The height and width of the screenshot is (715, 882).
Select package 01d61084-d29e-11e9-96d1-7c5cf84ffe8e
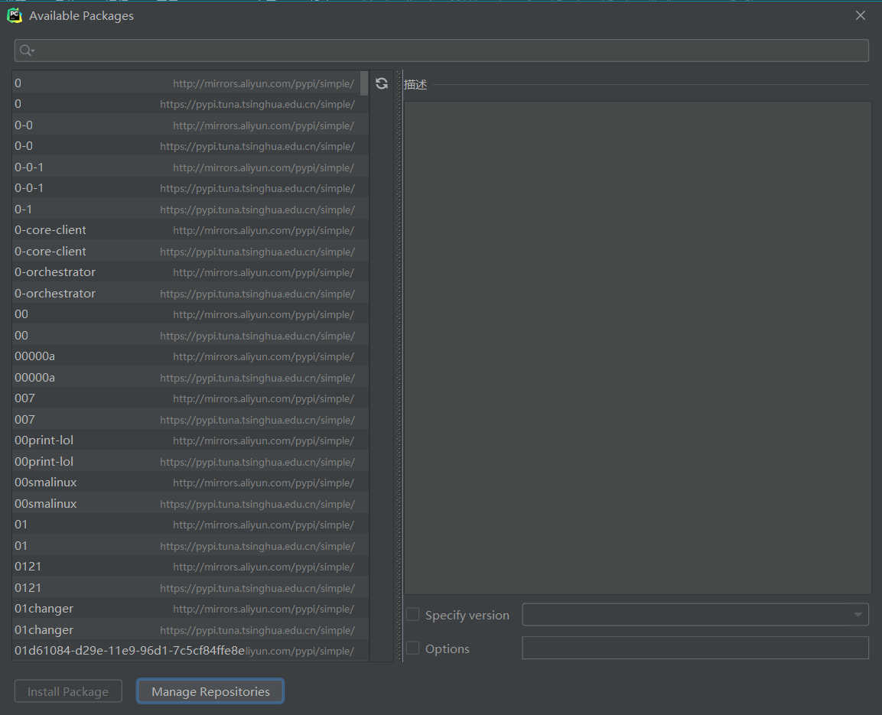click(190, 651)
